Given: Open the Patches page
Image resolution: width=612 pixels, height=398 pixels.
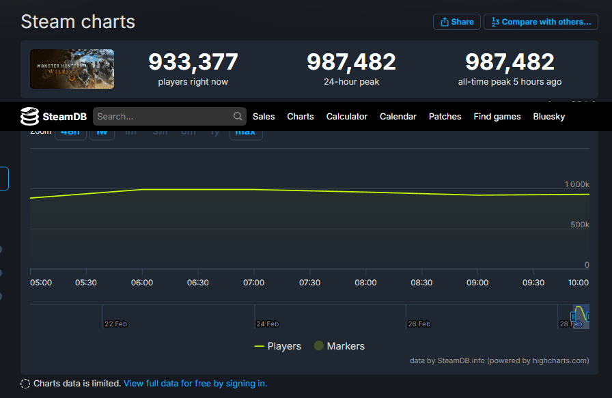Looking at the screenshot, I should point(445,116).
